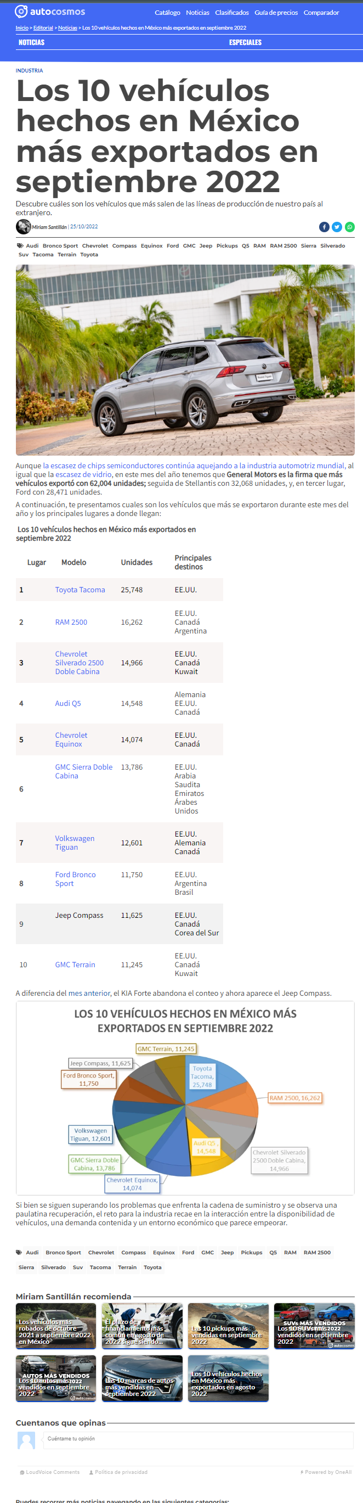
Task: Open the exported vehicles pie chart image
Action: pos(185,1097)
